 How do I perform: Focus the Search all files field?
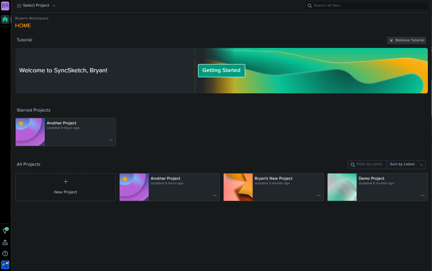367,5
